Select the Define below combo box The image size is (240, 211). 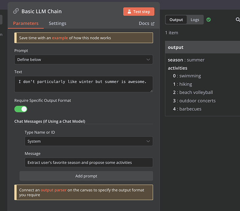[x=83, y=60]
